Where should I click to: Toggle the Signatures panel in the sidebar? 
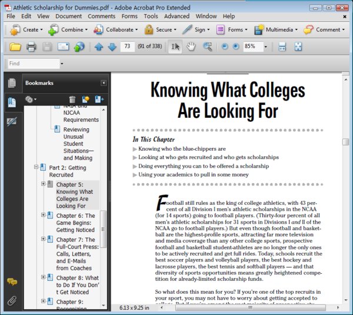point(12,121)
